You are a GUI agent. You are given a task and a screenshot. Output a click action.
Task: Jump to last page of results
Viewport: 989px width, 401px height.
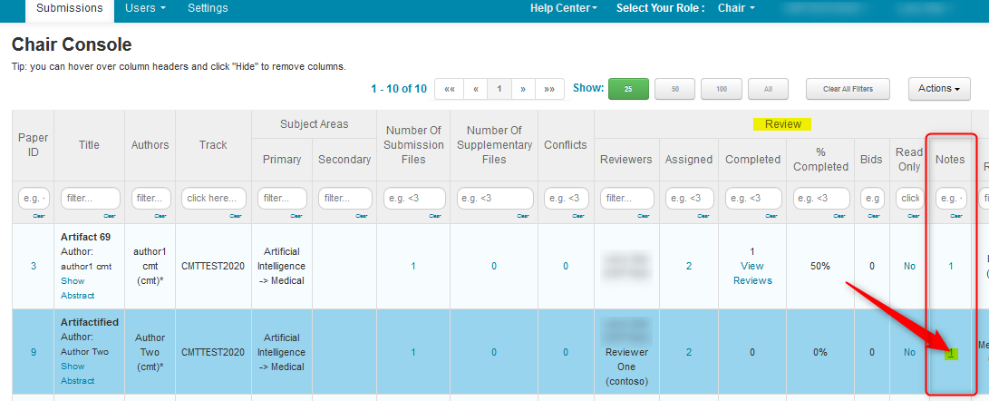coord(549,89)
